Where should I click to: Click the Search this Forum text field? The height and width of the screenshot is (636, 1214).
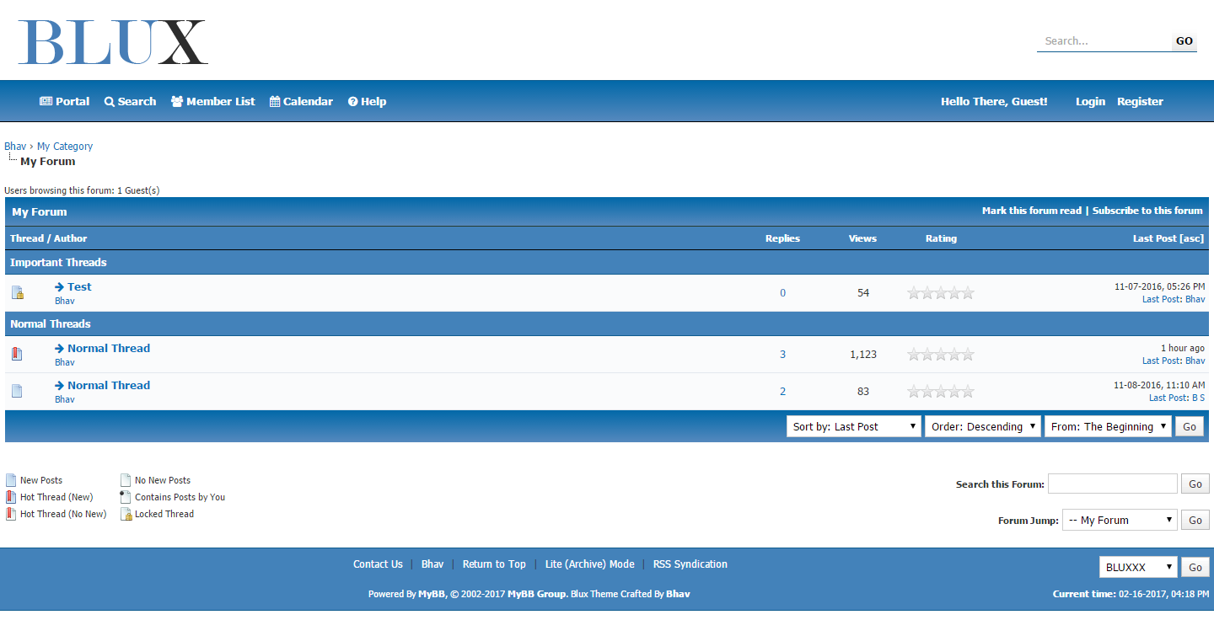pyautogui.click(x=1112, y=484)
